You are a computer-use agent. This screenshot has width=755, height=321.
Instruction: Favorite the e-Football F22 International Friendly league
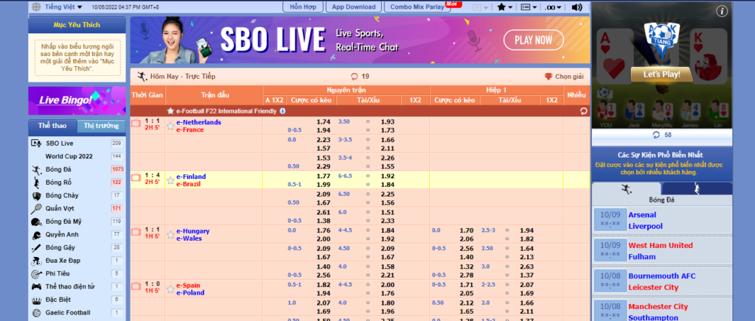click(170, 111)
